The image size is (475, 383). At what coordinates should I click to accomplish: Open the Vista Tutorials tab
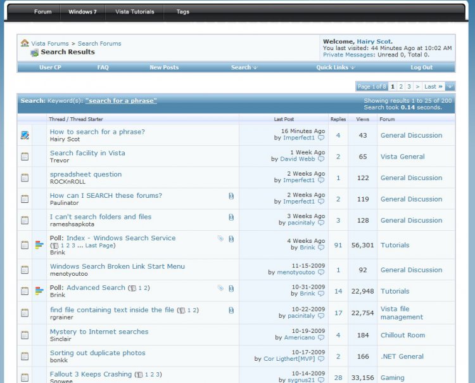(x=135, y=12)
